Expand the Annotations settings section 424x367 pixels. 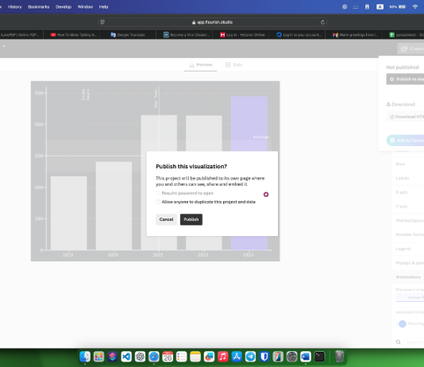pyautogui.click(x=409, y=277)
